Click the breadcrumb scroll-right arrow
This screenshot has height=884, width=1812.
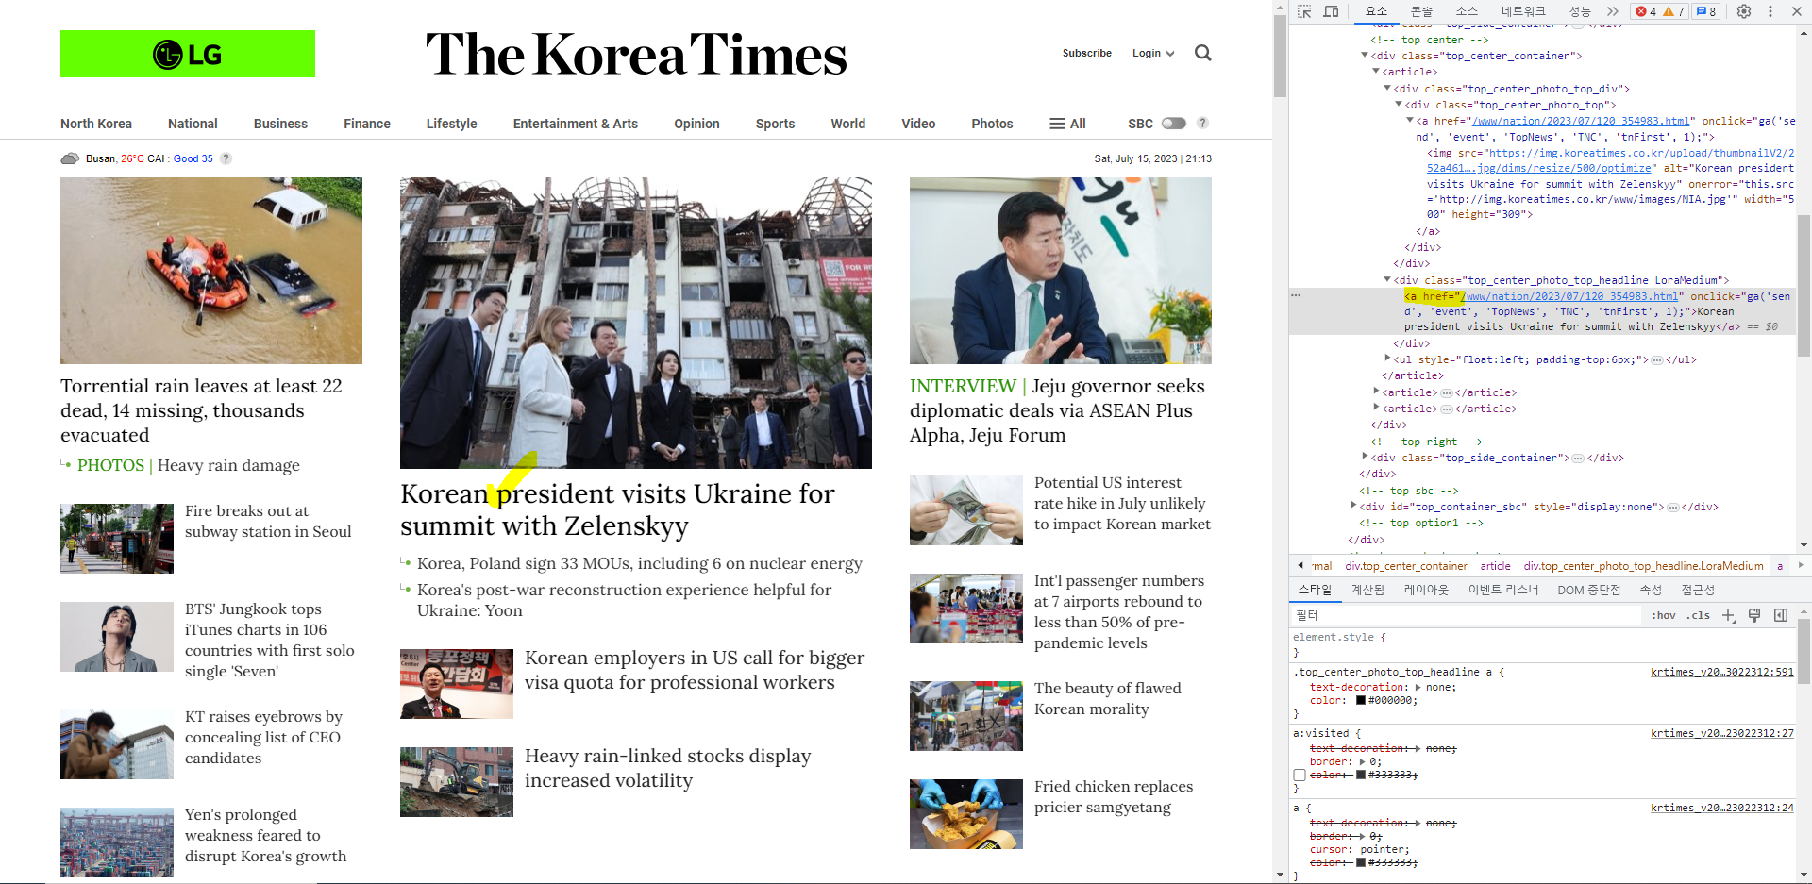(1800, 566)
